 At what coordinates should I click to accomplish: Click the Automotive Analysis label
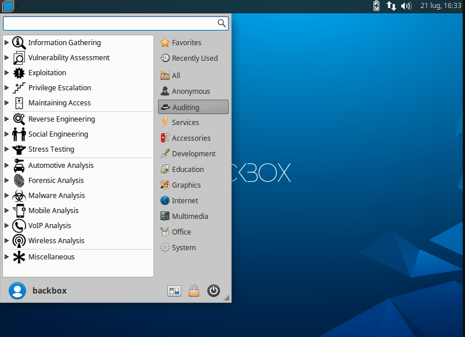pos(61,166)
